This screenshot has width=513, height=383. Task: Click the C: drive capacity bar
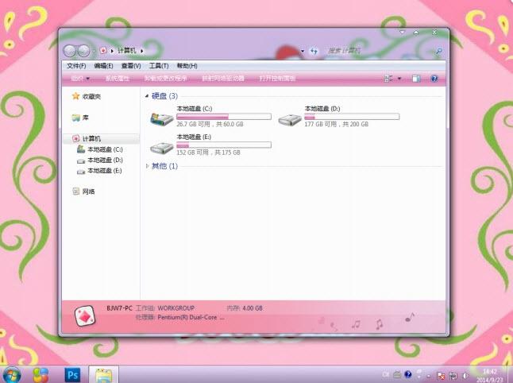(224, 117)
